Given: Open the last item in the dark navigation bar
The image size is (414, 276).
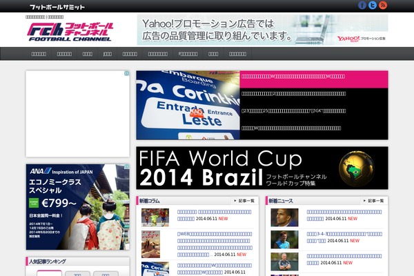Looking at the screenshot, I should [x=237, y=54].
